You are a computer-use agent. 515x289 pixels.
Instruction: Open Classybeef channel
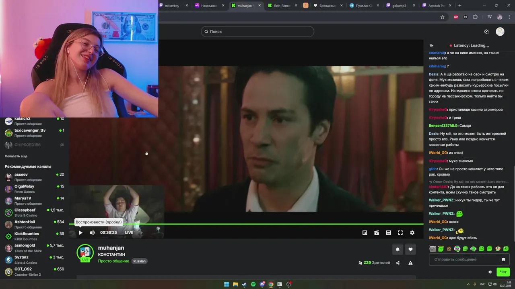pos(34,212)
